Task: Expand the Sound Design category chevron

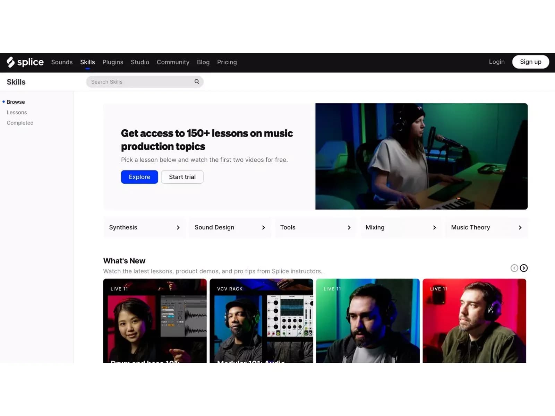Action: pos(264,228)
